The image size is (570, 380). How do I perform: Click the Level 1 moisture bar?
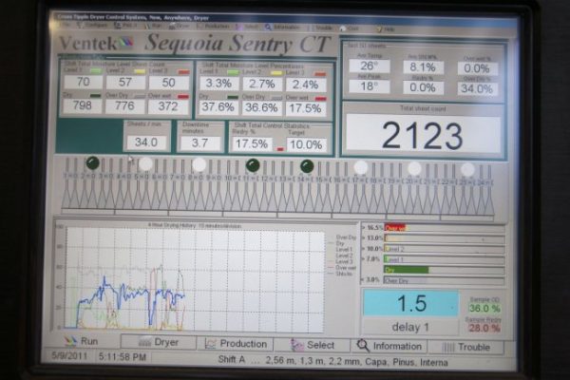tap(445, 259)
